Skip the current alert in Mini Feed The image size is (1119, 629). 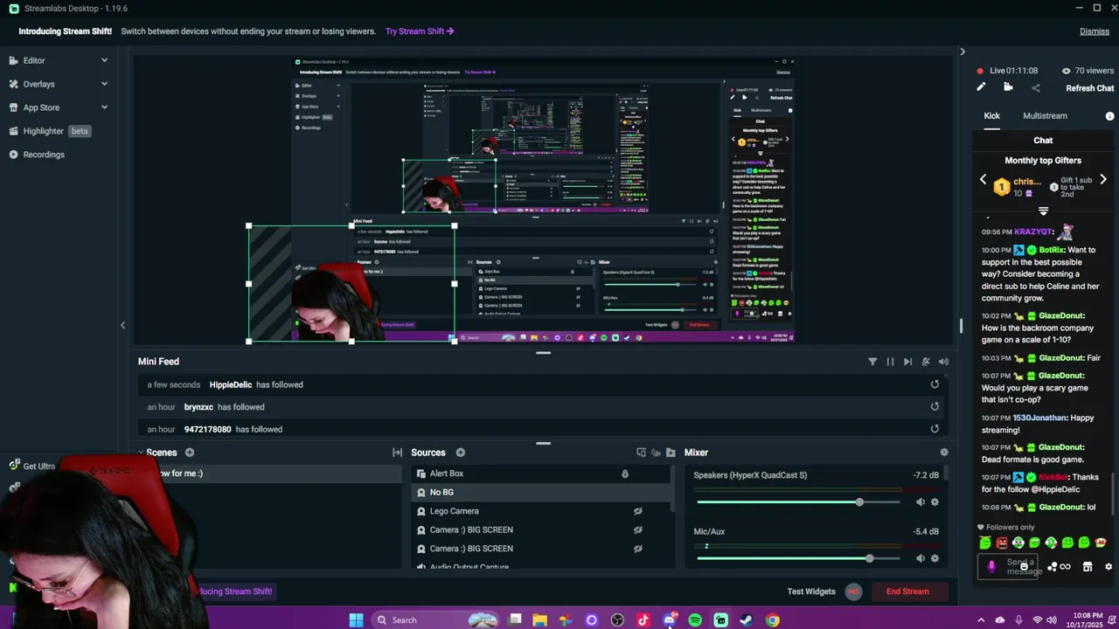point(907,362)
